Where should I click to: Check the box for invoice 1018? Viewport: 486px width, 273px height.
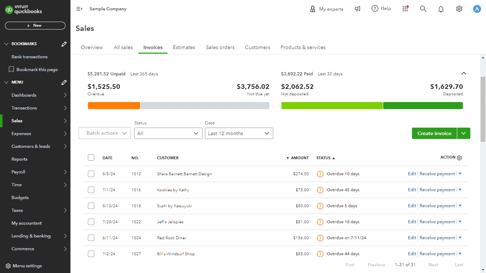coord(91,206)
